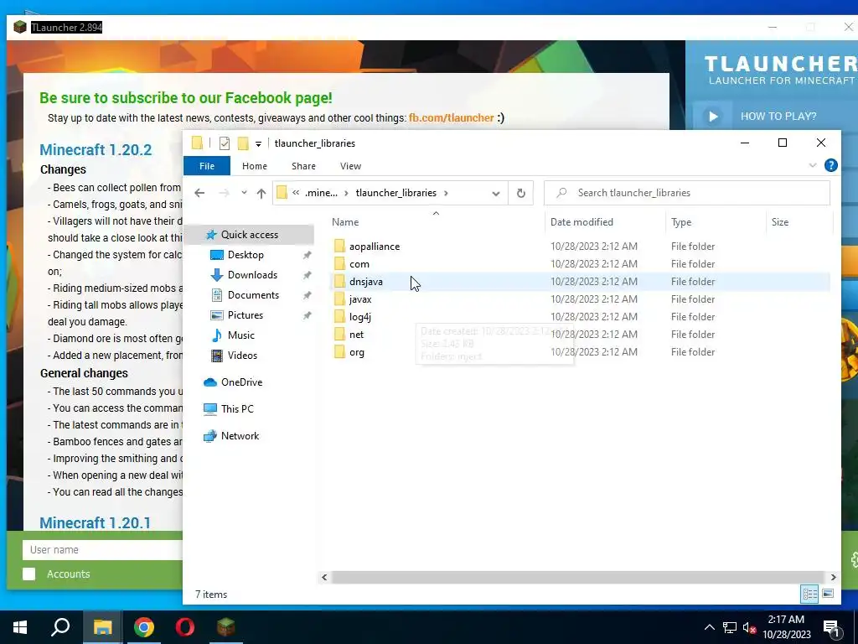This screenshot has width=858, height=644.
Task: Open Google Chrome from taskbar
Action: click(x=144, y=627)
